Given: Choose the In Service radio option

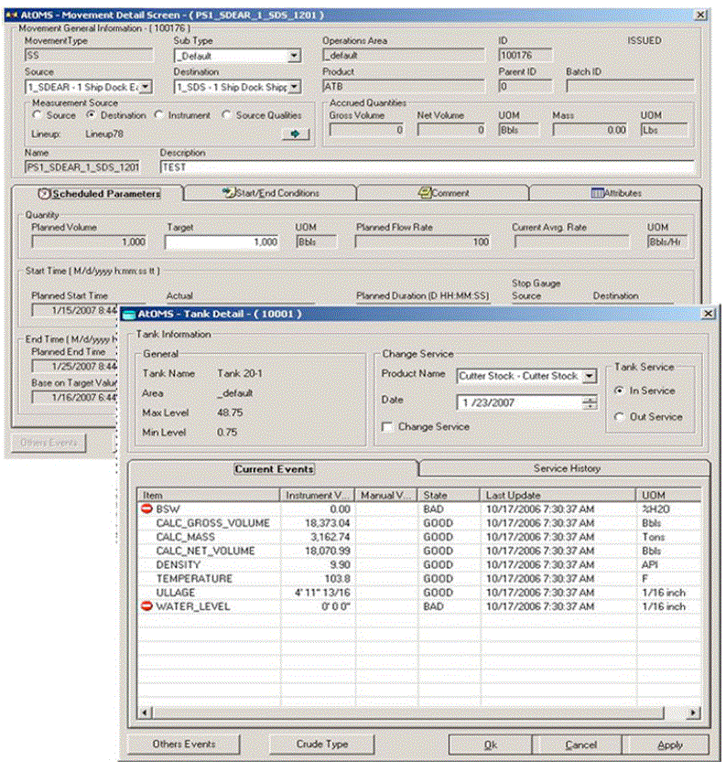Looking at the screenshot, I should click(619, 391).
